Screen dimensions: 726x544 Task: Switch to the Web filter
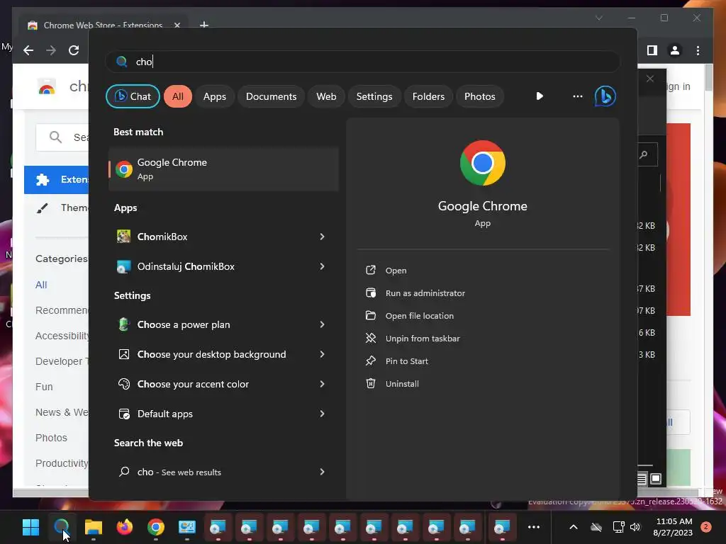tap(326, 96)
